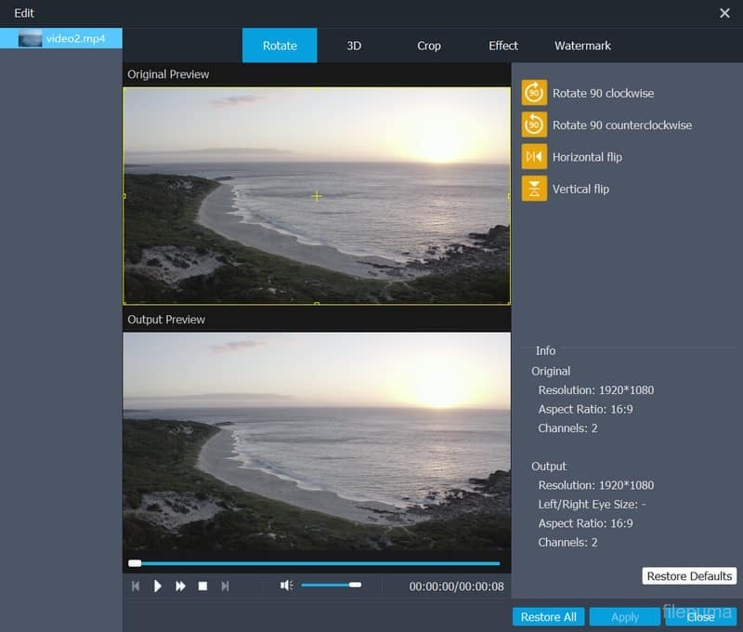Click the Rotate 90 clockwise icon
The image size is (743, 632).
point(534,93)
